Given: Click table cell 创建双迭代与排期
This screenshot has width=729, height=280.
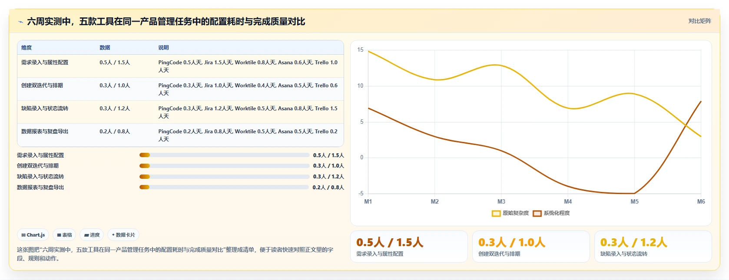Looking at the screenshot, I should (x=42, y=86).
